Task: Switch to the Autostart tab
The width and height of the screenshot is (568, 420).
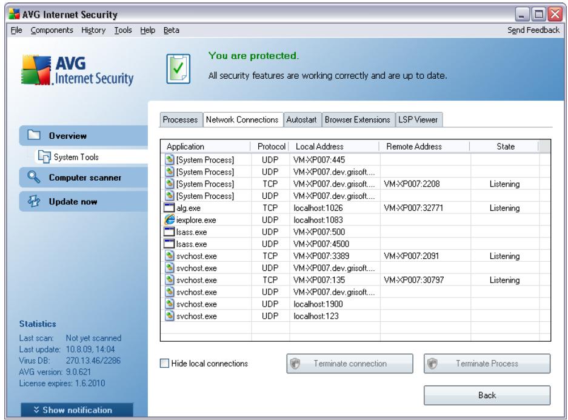Action: coord(301,119)
